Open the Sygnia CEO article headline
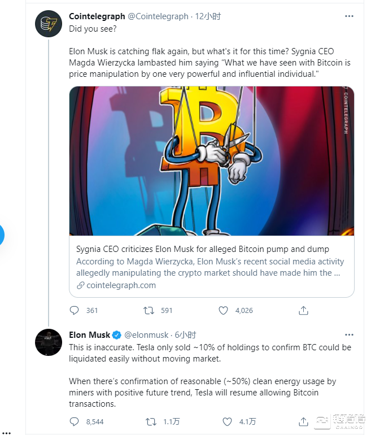 tap(202, 249)
